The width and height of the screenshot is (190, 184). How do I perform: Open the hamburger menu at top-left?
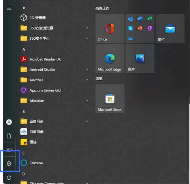(9, 8)
